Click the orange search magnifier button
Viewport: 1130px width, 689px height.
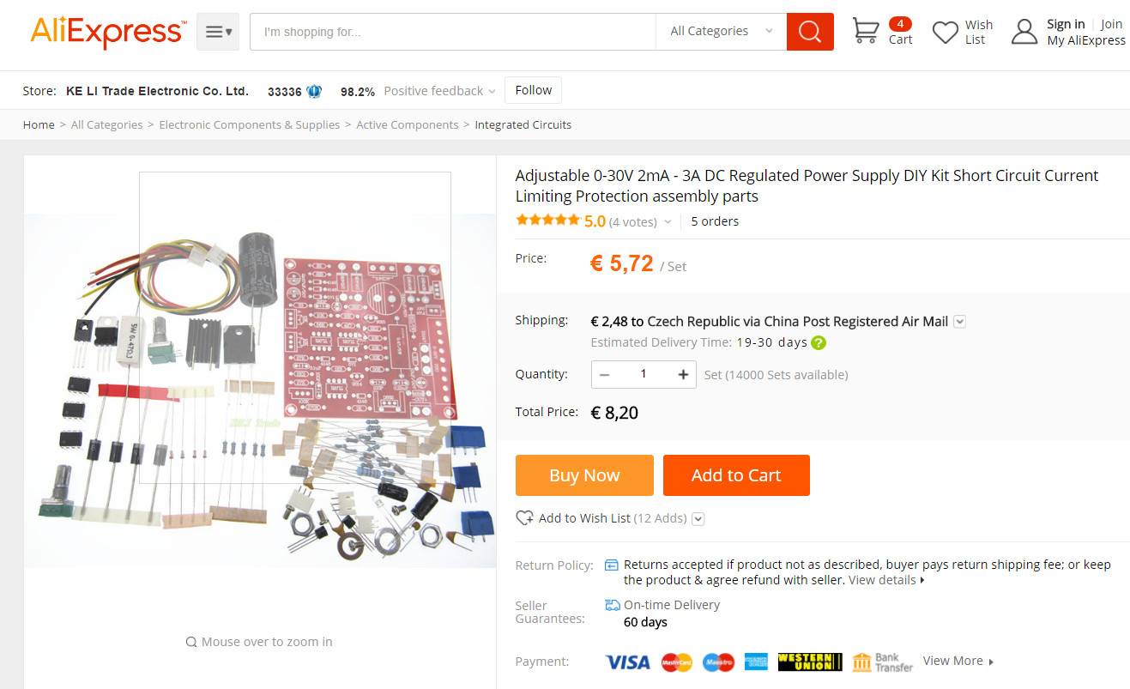pyautogui.click(x=810, y=32)
